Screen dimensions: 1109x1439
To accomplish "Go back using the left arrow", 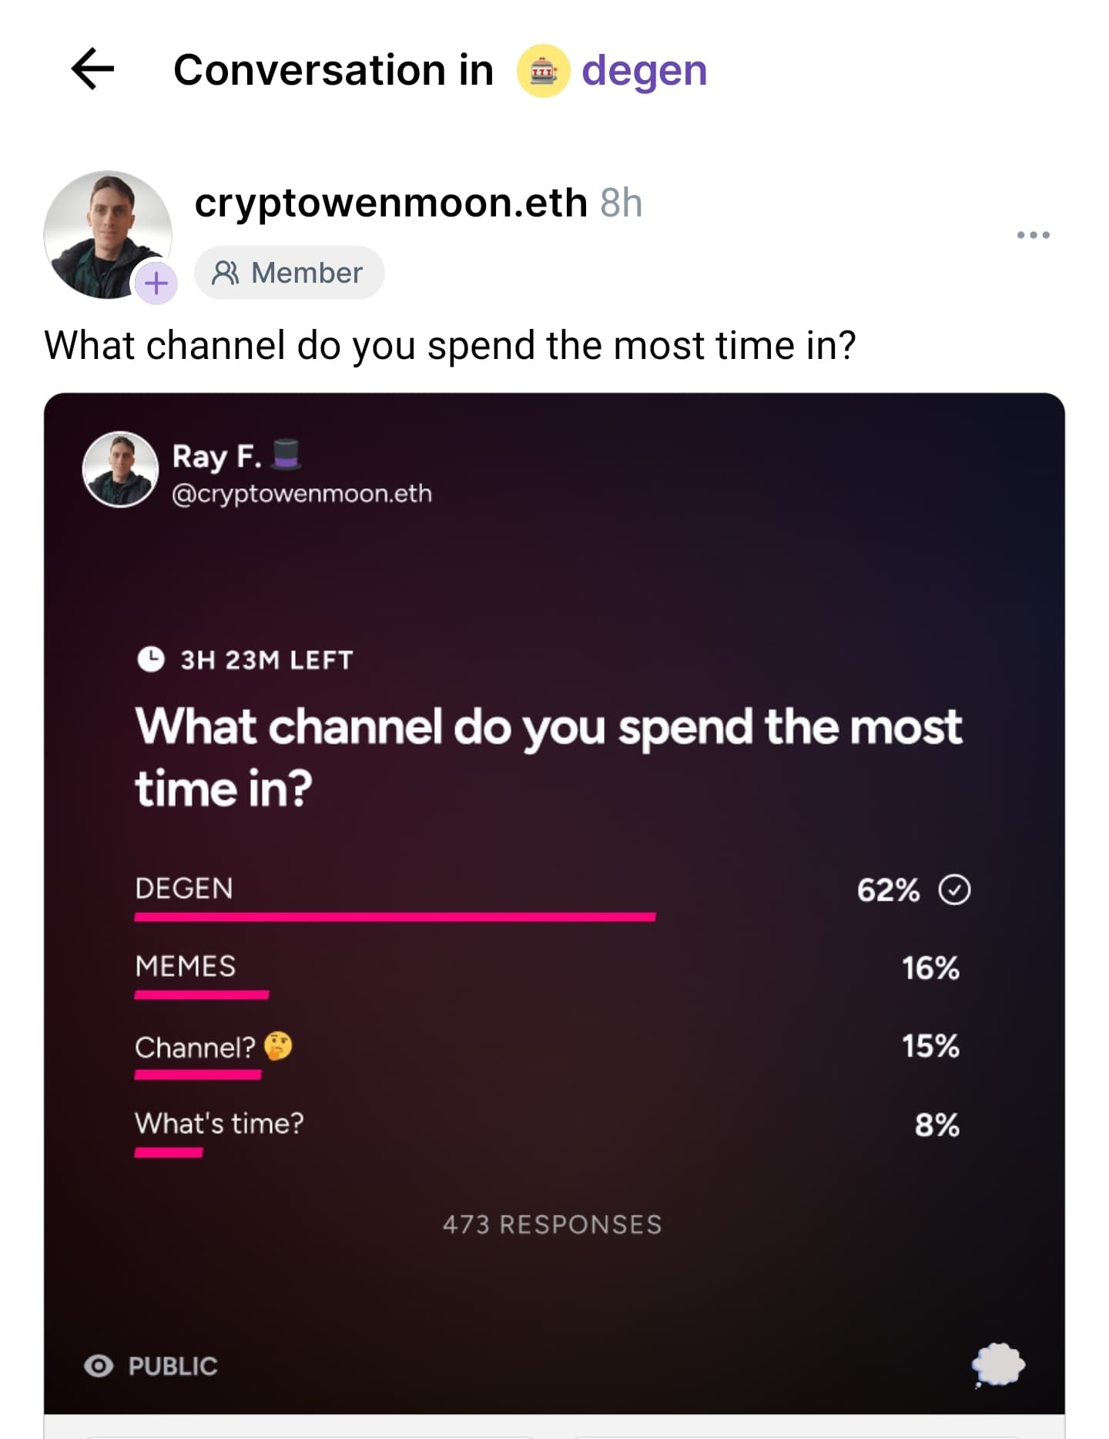I will 92,69.
